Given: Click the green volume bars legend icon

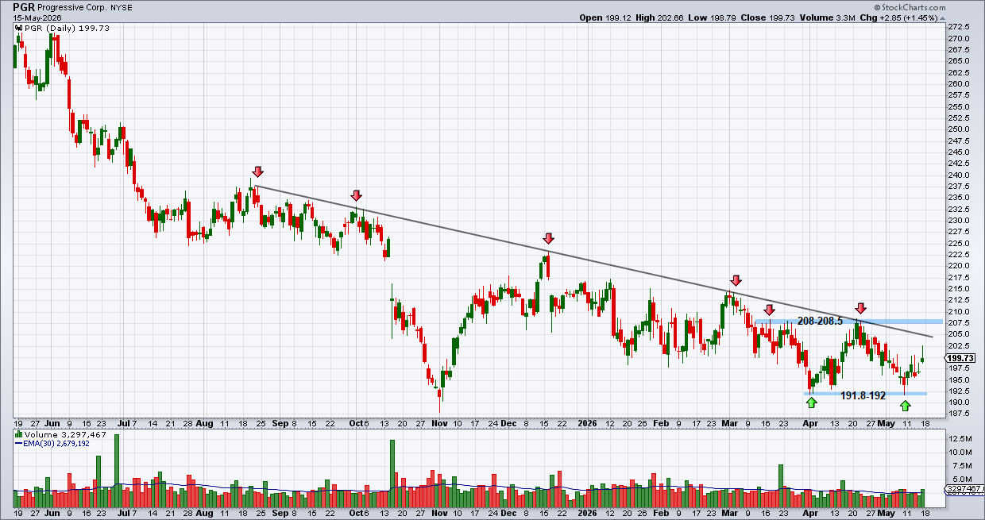Looking at the screenshot, I should point(18,435).
